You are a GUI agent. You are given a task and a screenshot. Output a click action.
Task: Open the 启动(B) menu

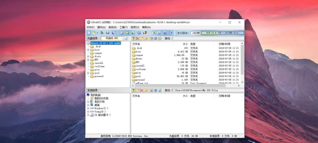pyautogui.click(x=113, y=27)
